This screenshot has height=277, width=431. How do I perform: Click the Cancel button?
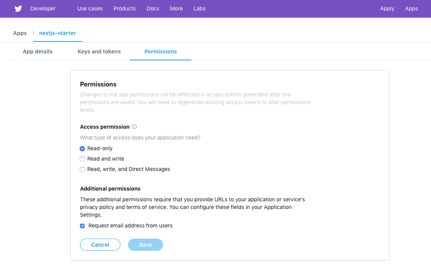click(100, 245)
